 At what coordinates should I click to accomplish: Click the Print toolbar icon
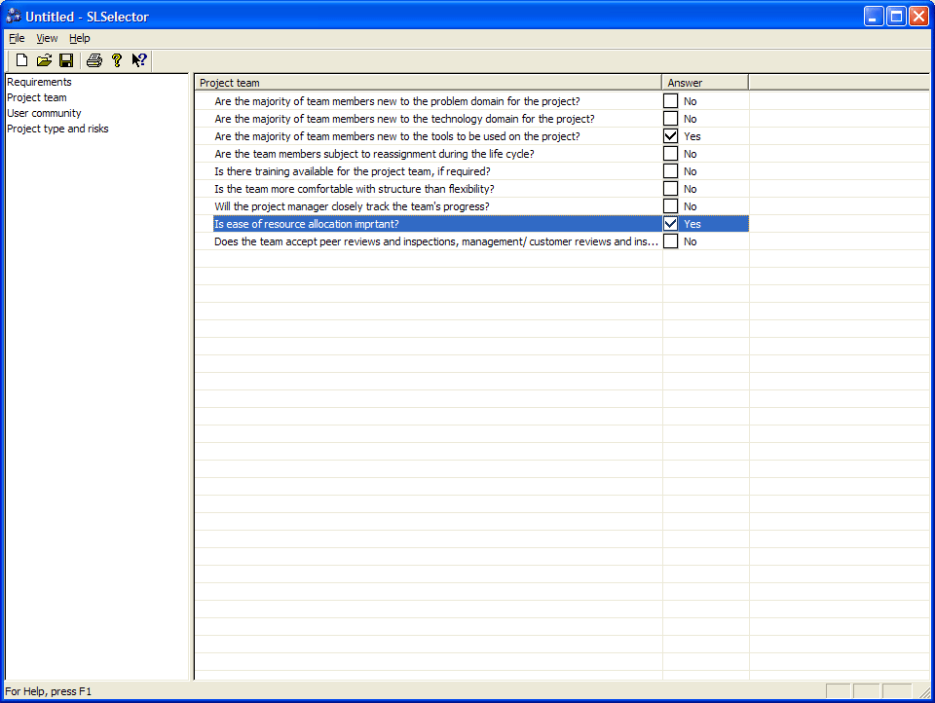point(94,60)
